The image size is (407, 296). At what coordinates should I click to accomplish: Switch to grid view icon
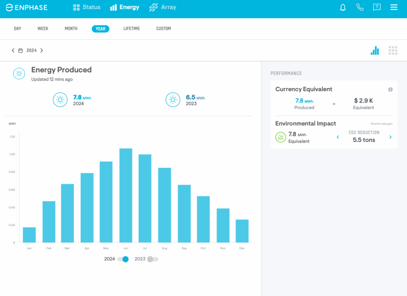pos(393,50)
